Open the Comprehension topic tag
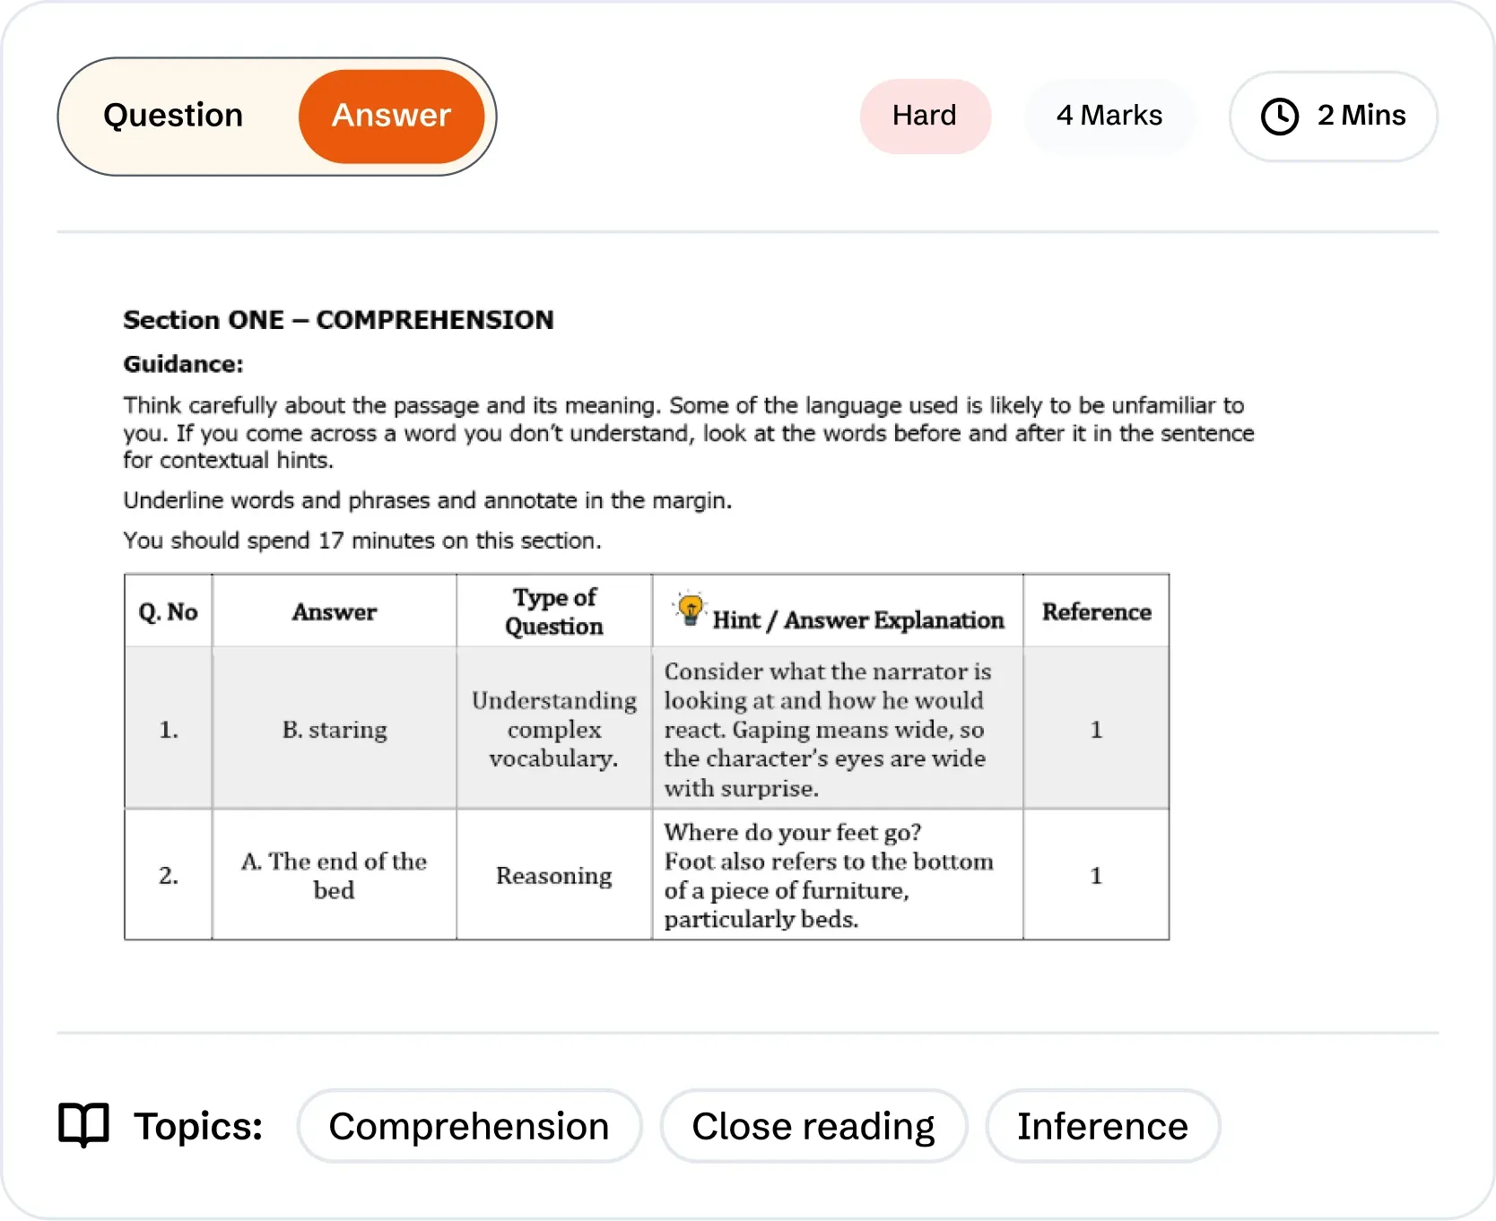The image size is (1496, 1221). pos(469,1126)
